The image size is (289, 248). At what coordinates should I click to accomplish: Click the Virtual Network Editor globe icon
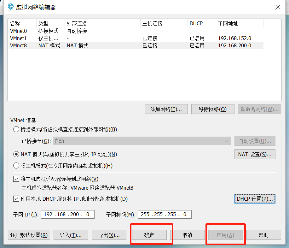(x=11, y=7)
